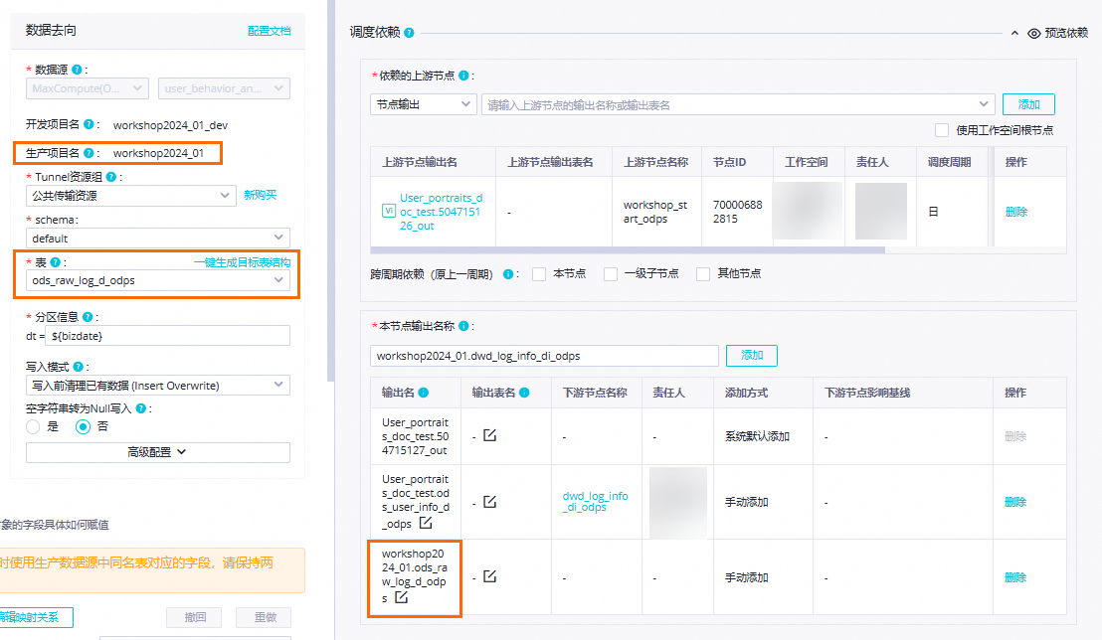Edit output table name in dwd_log_info_di_odps row
Image resolution: width=1102 pixels, height=640 pixels.
pos(490,502)
